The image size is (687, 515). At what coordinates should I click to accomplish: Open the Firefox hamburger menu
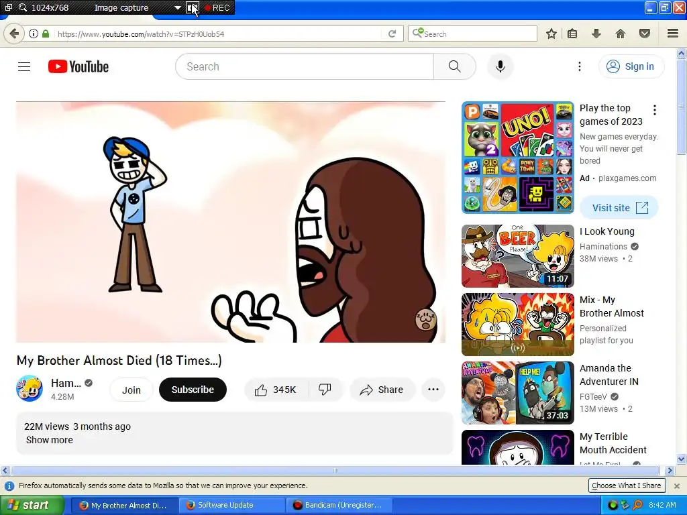[x=673, y=34]
